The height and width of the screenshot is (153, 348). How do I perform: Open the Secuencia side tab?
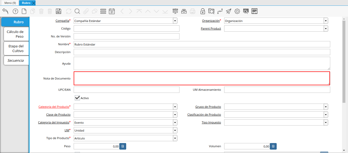click(x=16, y=60)
